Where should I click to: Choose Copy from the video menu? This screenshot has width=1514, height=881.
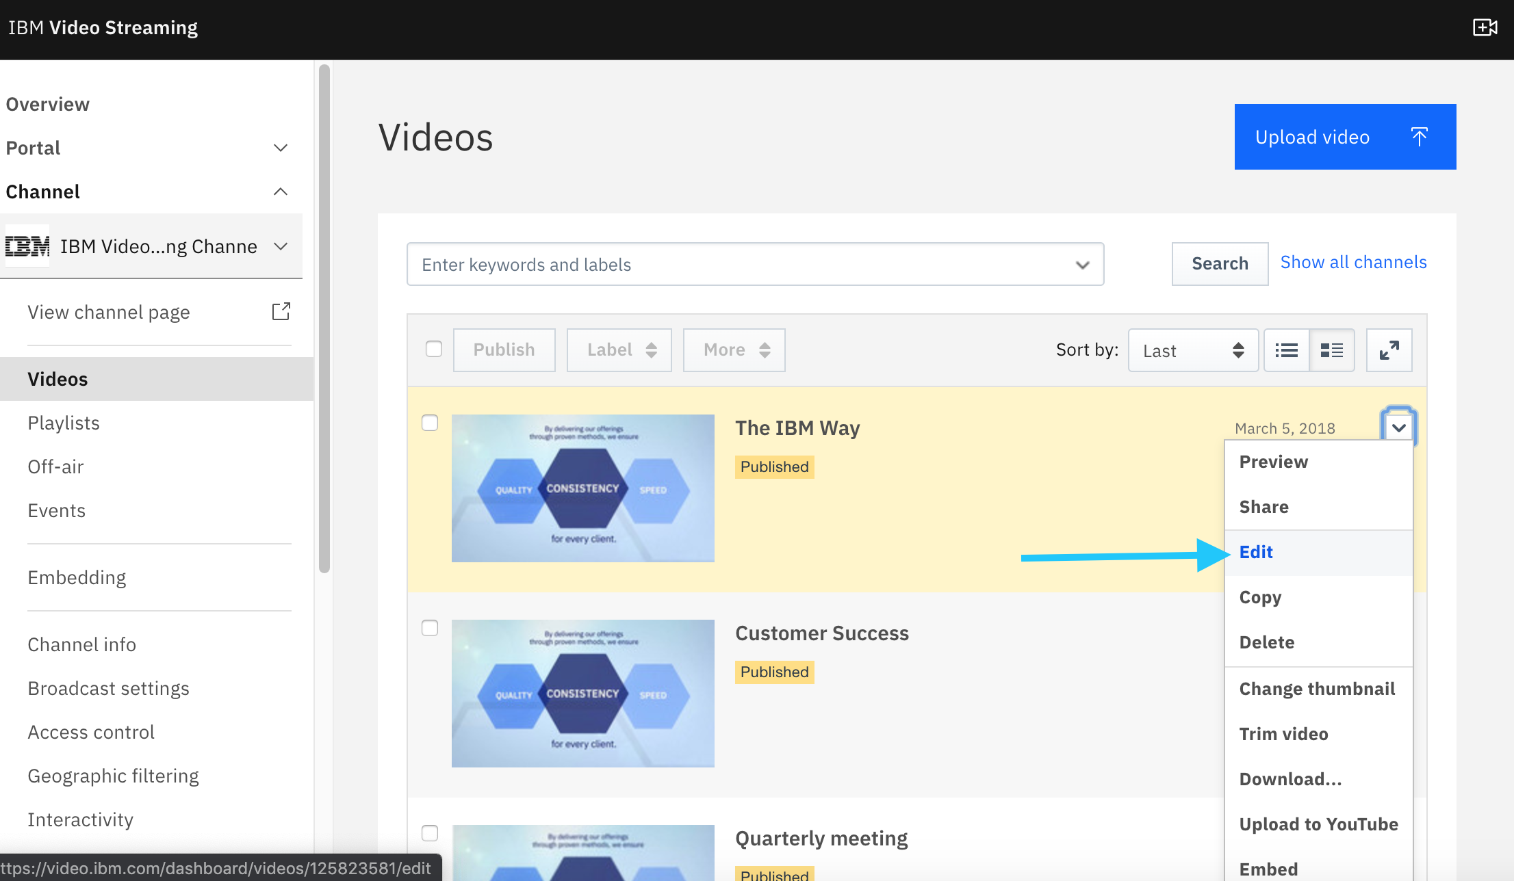[x=1318, y=598]
